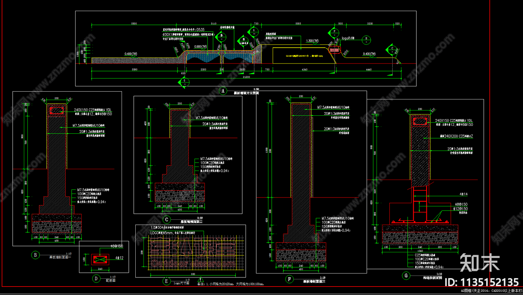The width and height of the screenshot is (523, 295).
Task: Click the 备注 grid-size note text
Action: (x=230, y=284)
